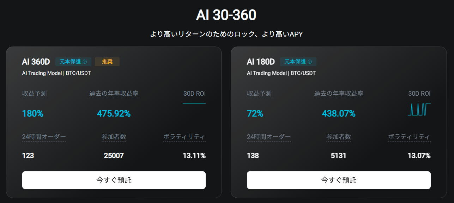454x203 pixels.
Task: Select the AI 360D card title
Action: [x=36, y=62]
